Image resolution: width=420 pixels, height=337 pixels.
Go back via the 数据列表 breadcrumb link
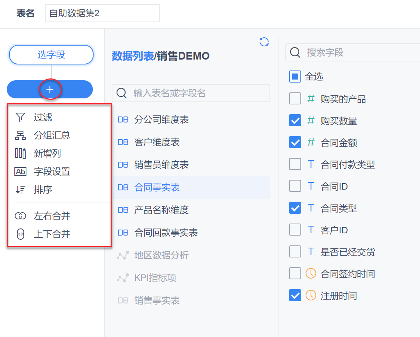[132, 56]
